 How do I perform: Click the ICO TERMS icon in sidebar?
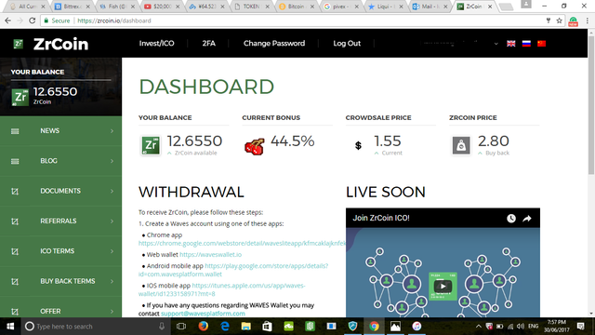pos(15,251)
